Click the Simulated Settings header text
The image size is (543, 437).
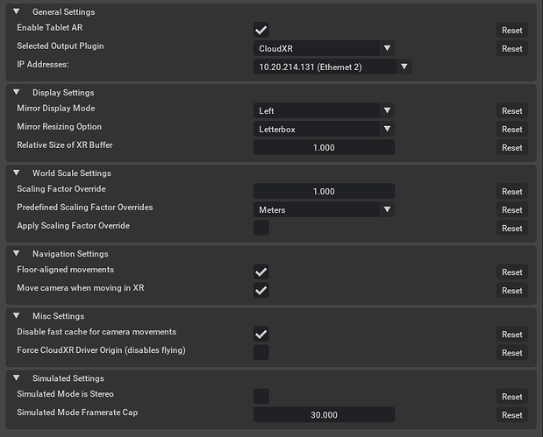tap(68, 377)
